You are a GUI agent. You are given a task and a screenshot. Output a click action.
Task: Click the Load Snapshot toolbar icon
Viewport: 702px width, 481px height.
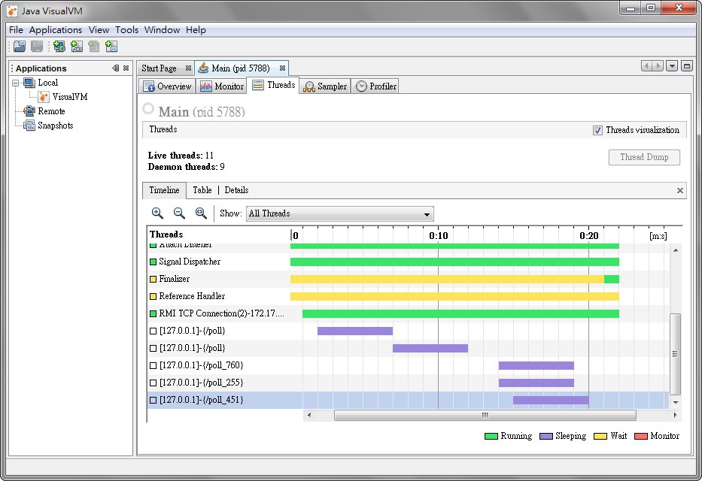[x=20, y=47]
